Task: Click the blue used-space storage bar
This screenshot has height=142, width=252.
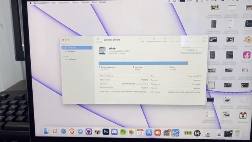Action: click(143, 63)
